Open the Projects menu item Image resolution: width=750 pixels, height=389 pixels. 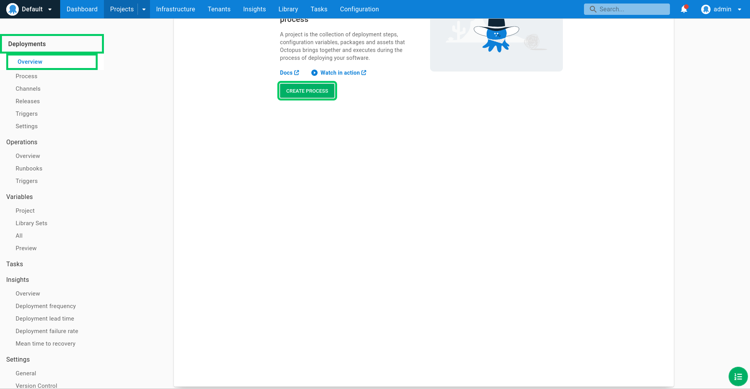121,9
